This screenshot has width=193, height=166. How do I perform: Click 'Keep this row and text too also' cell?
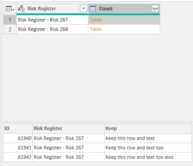[148, 157]
